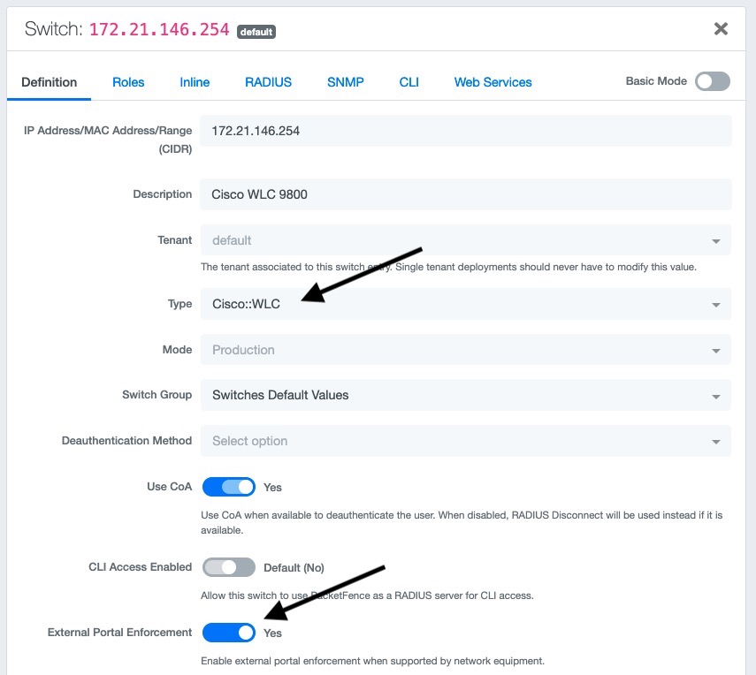This screenshot has height=675, width=756.
Task: Open the Inline tab
Action: pos(195,82)
